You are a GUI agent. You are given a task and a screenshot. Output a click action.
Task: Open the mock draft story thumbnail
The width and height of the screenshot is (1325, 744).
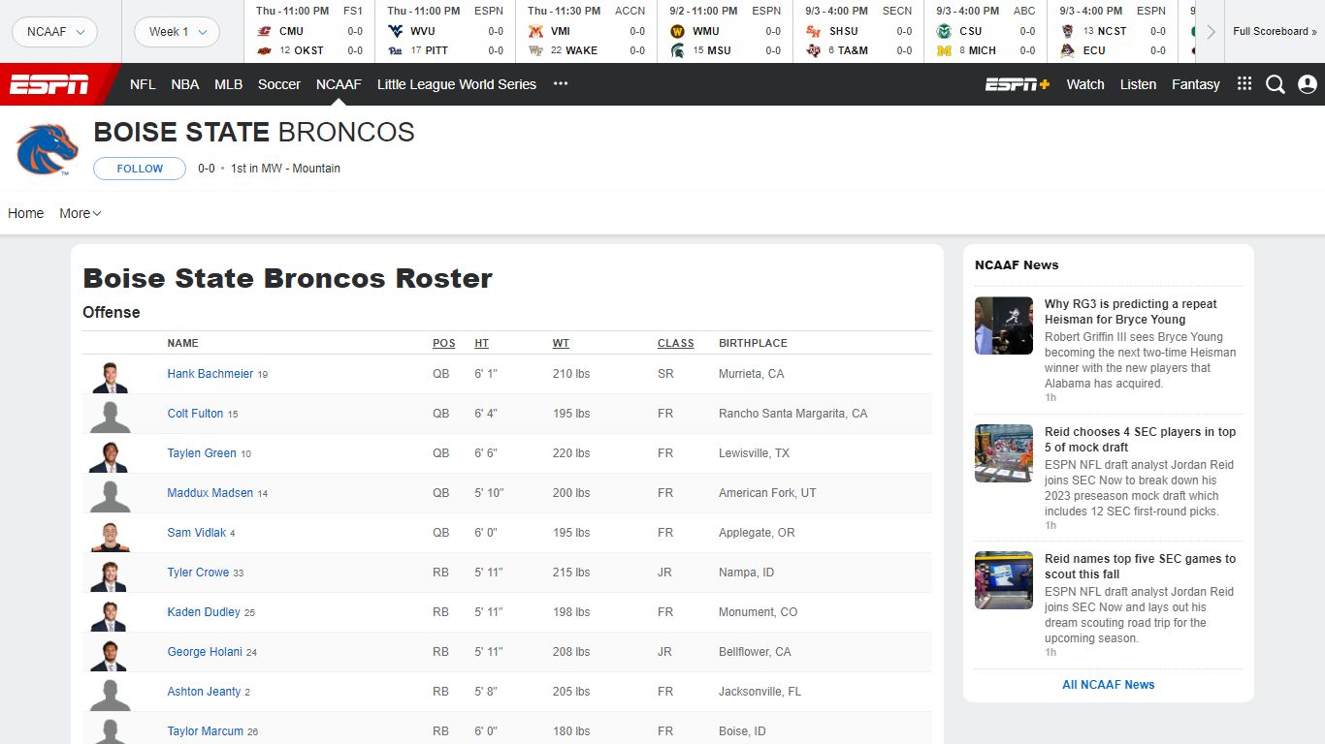pyautogui.click(x=1004, y=453)
